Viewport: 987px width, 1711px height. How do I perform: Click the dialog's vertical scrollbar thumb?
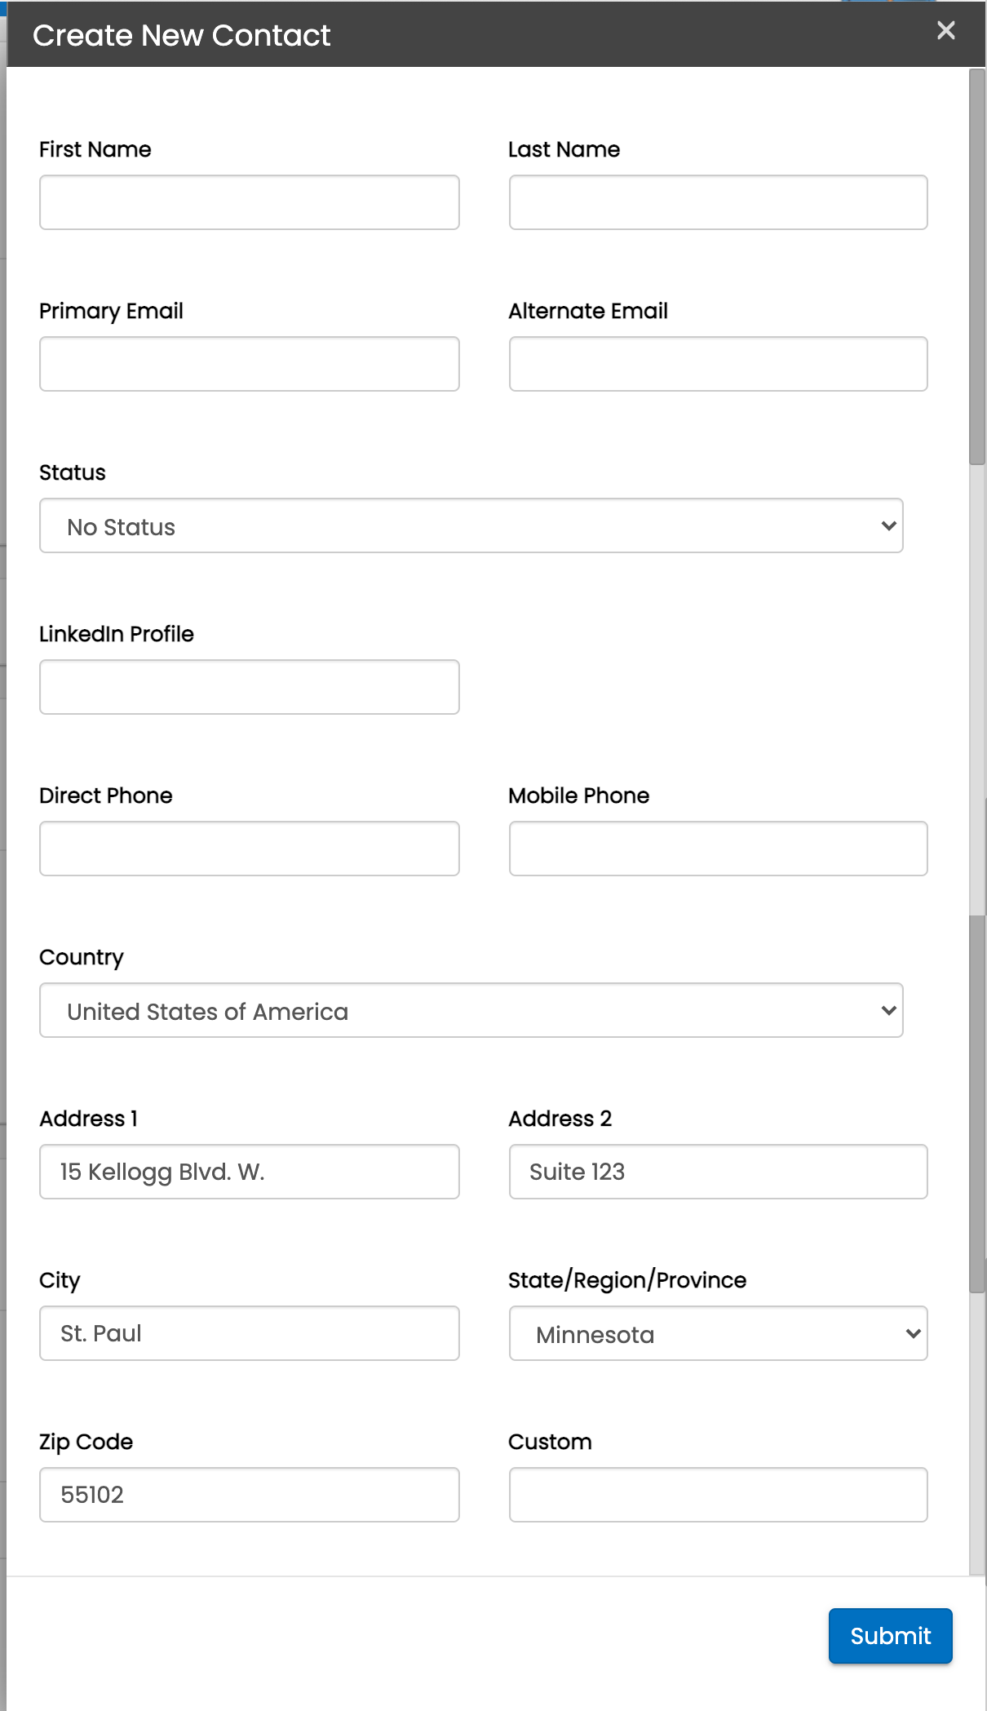click(977, 267)
